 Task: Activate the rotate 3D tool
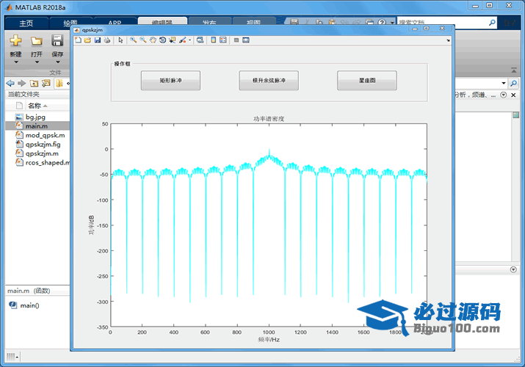point(162,40)
